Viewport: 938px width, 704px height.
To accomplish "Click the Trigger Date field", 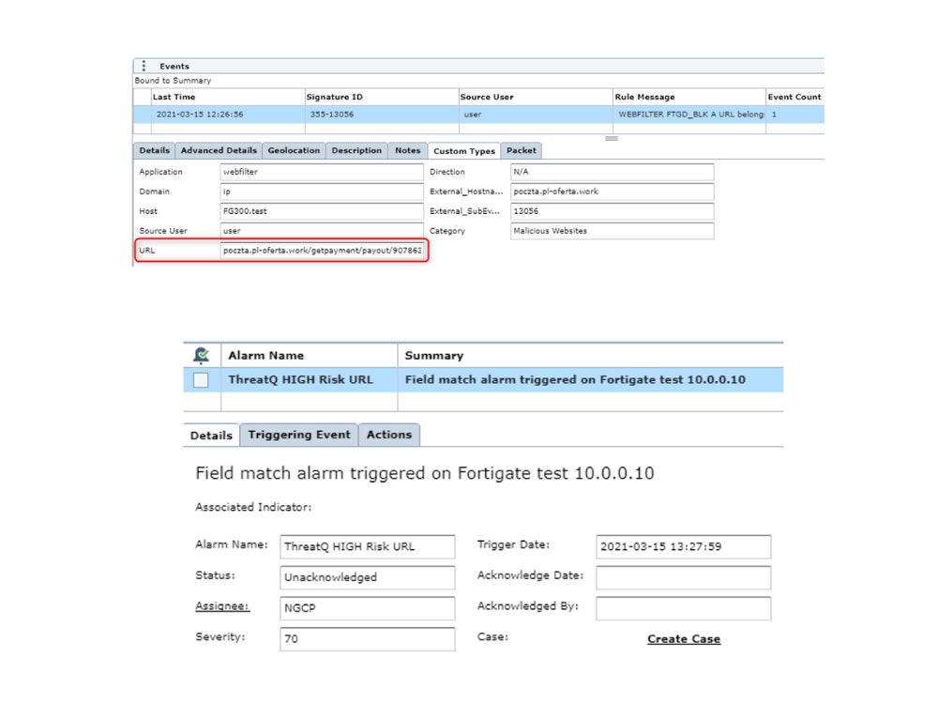I will coord(683,546).
